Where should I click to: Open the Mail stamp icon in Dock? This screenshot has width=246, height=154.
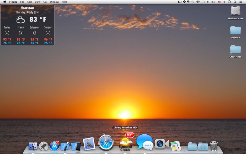(89, 144)
